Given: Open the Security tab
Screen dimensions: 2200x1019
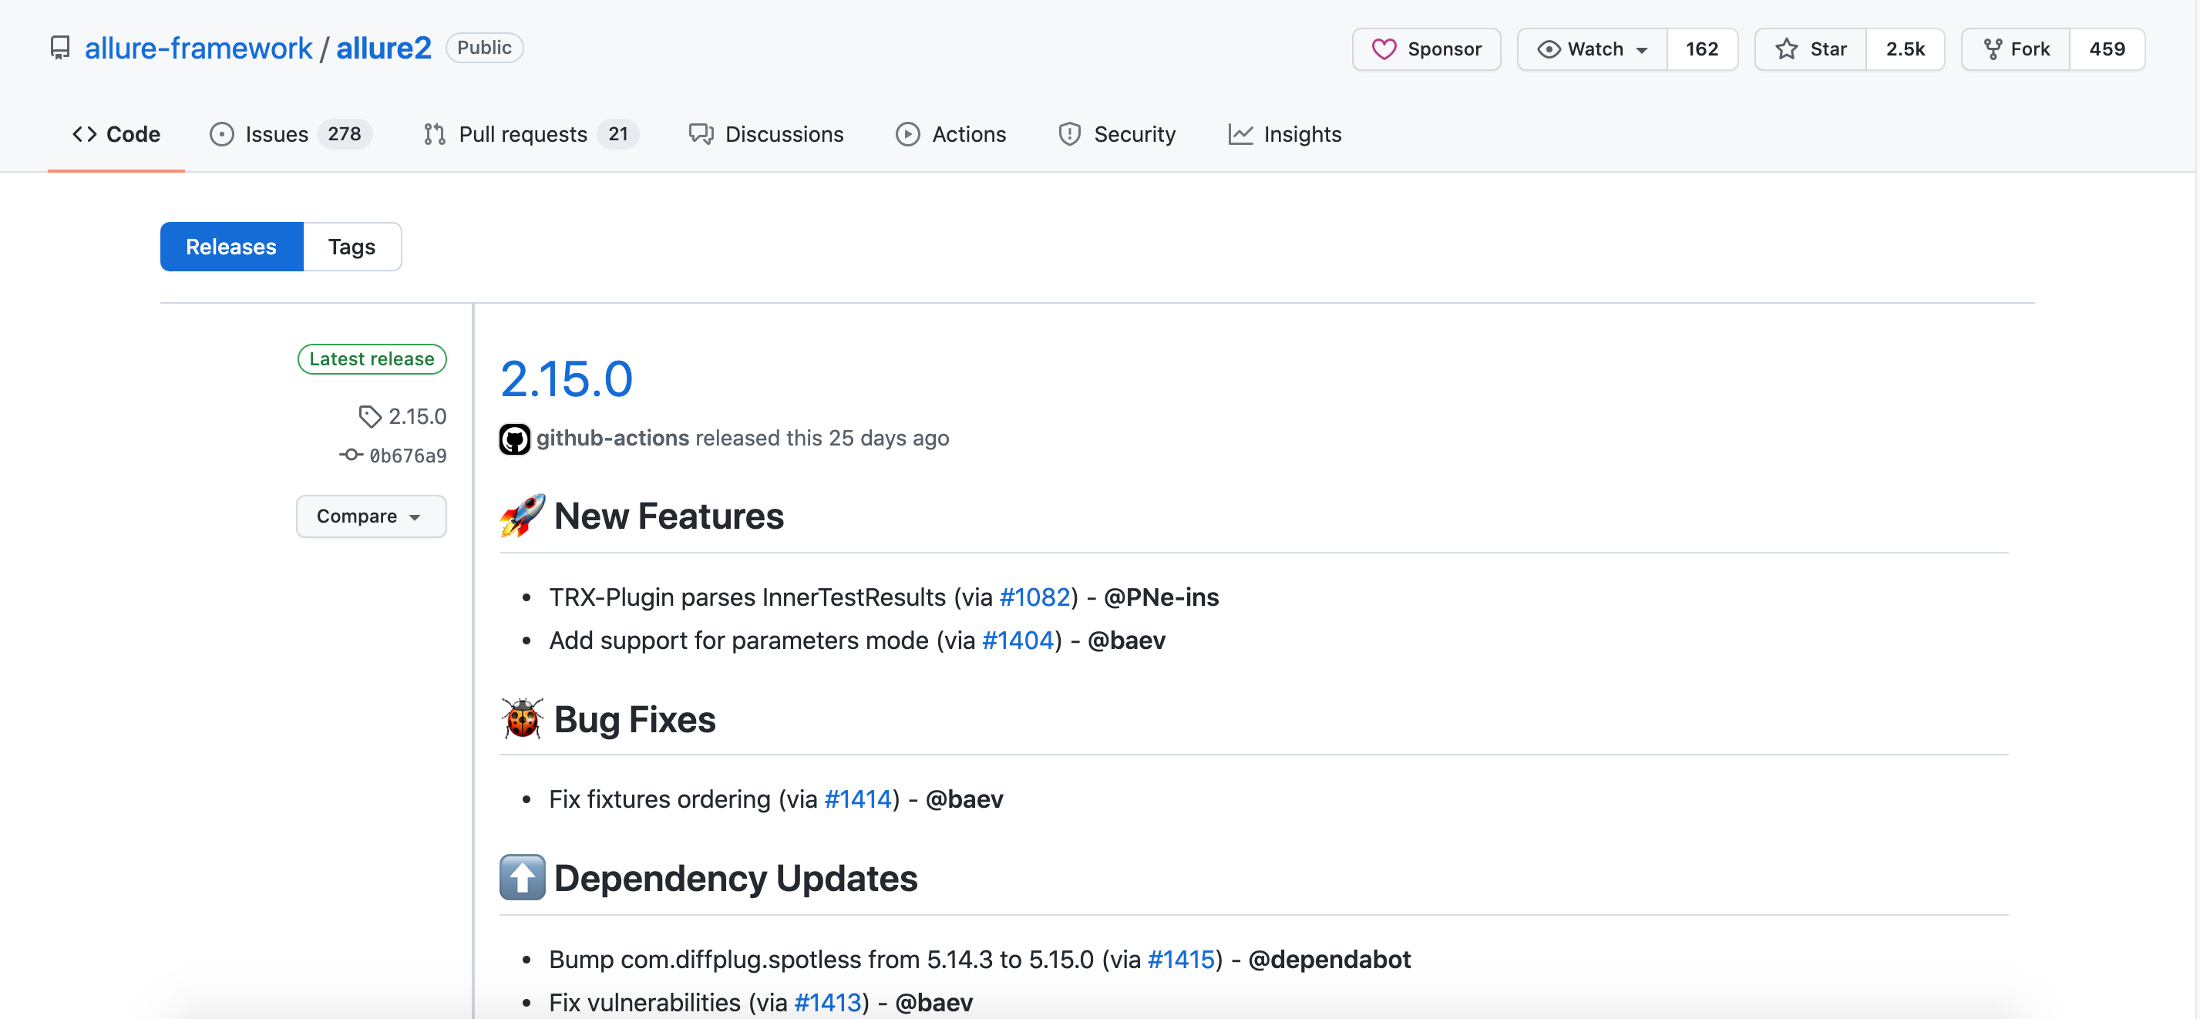Looking at the screenshot, I should (1116, 134).
